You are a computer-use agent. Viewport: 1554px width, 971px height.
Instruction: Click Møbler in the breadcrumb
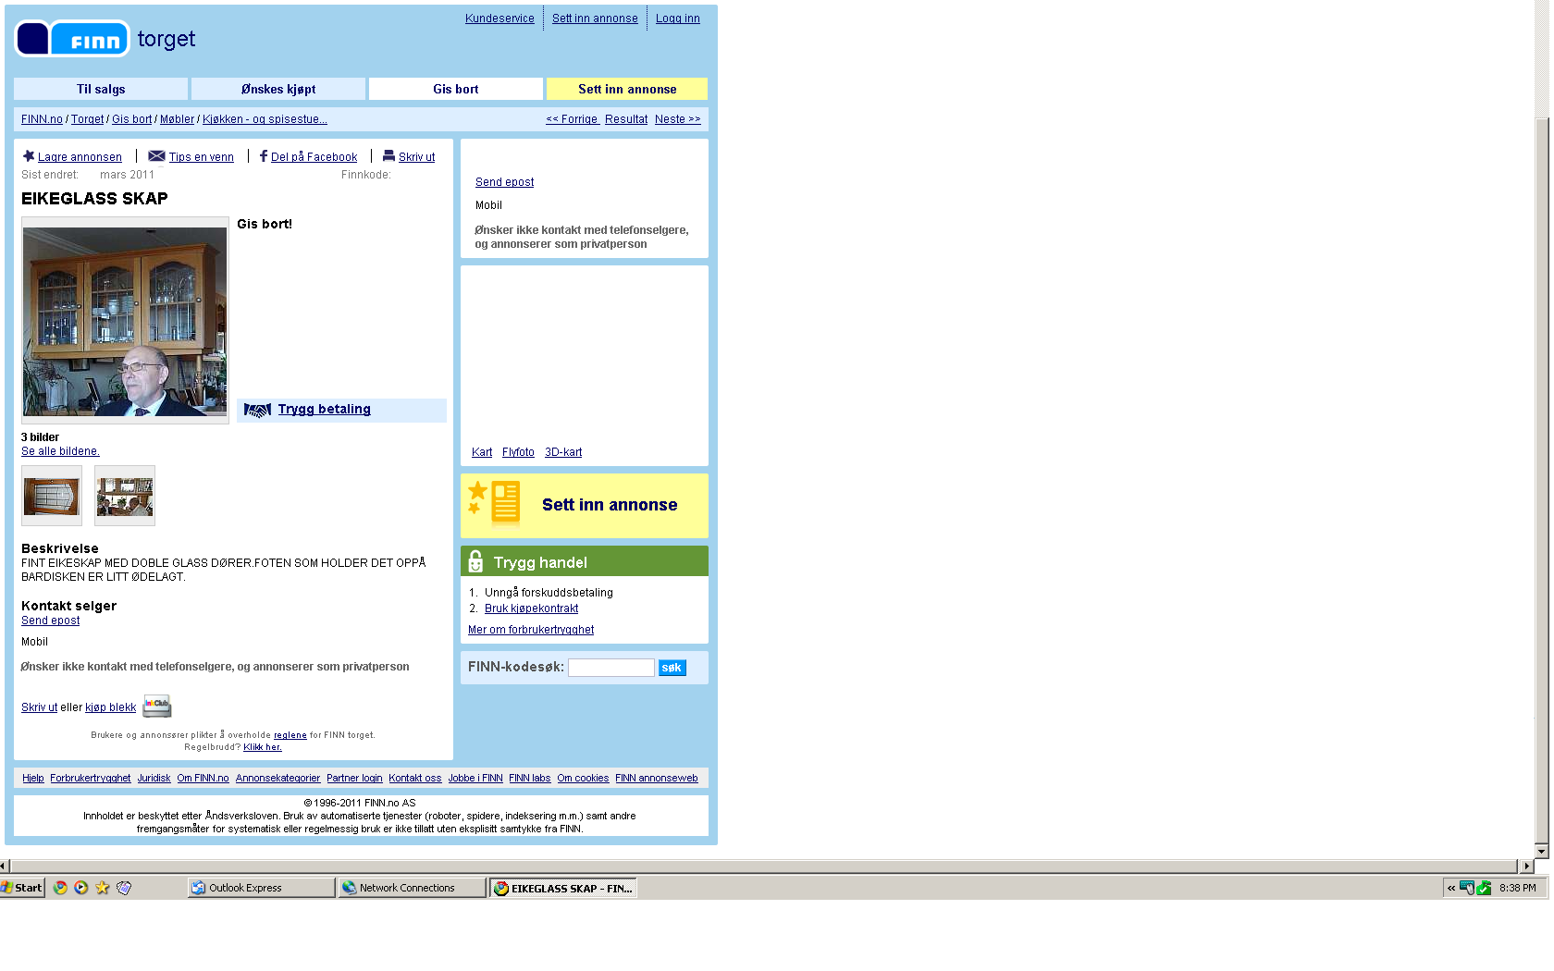pyautogui.click(x=177, y=119)
